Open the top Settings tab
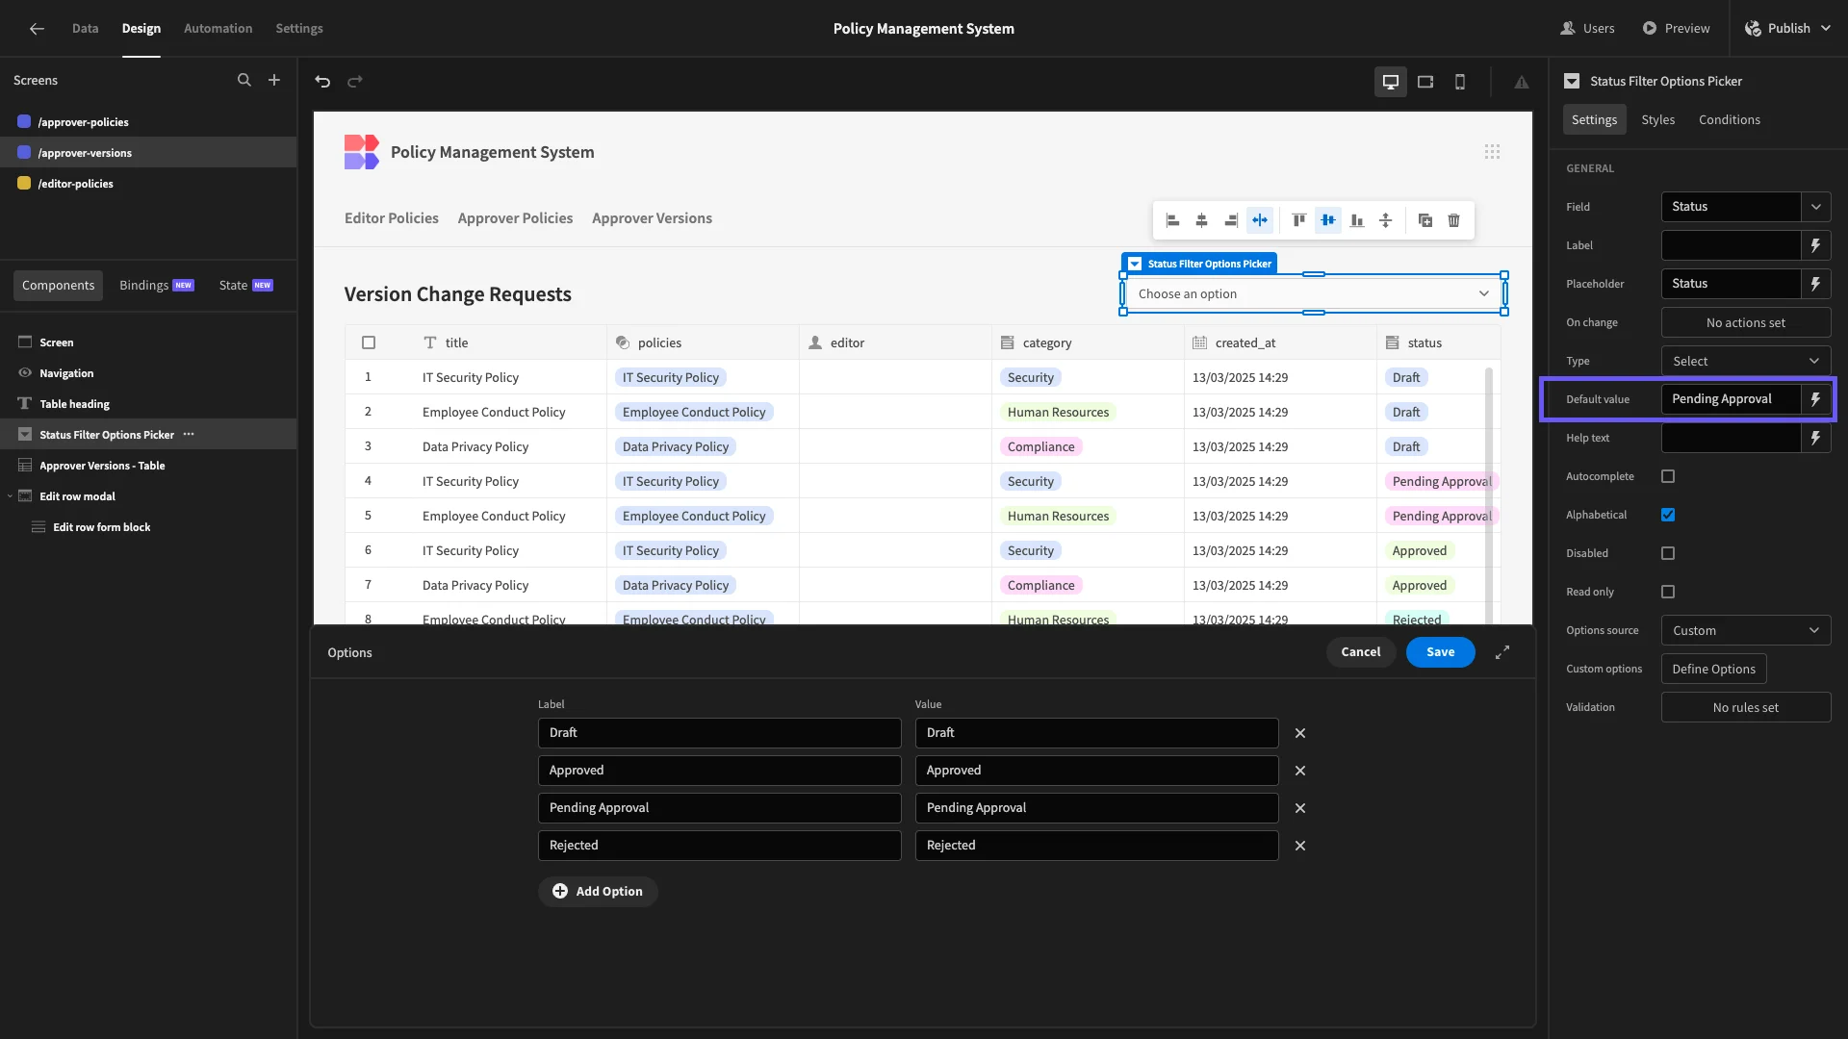Viewport: 1848px width, 1039px height. tap(299, 29)
